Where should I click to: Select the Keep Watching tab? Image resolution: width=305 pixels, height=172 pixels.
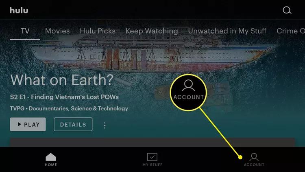152,31
